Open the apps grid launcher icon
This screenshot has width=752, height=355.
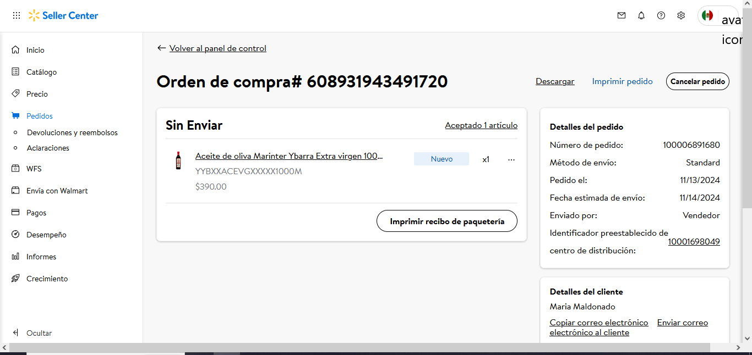[x=17, y=15]
